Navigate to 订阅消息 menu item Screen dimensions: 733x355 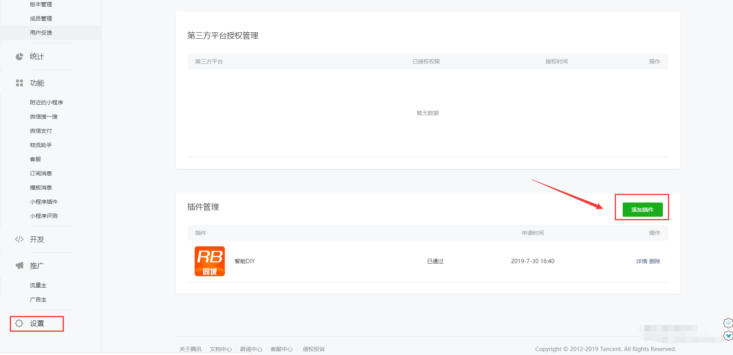(41, 173)
